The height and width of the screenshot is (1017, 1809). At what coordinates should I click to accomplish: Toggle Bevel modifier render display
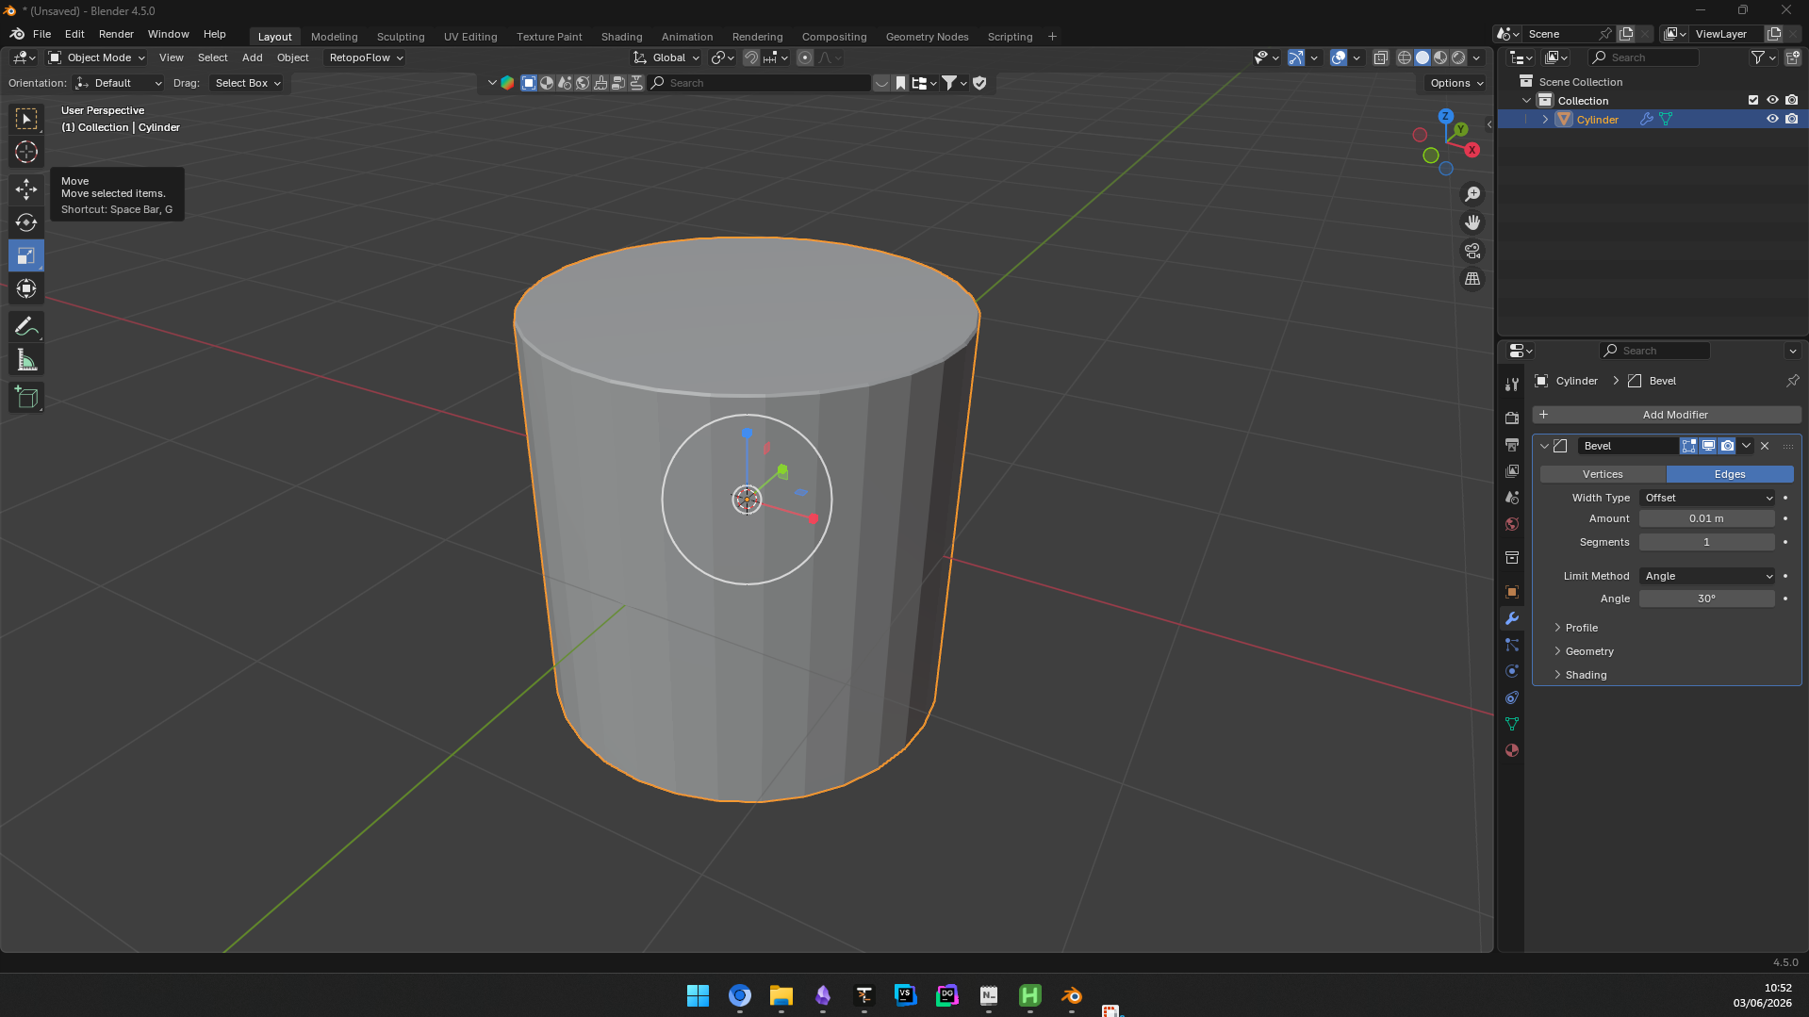tap(1727, 446)
